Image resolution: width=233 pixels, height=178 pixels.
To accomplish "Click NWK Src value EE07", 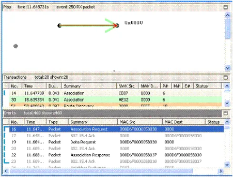I will (x=123, y=93).
